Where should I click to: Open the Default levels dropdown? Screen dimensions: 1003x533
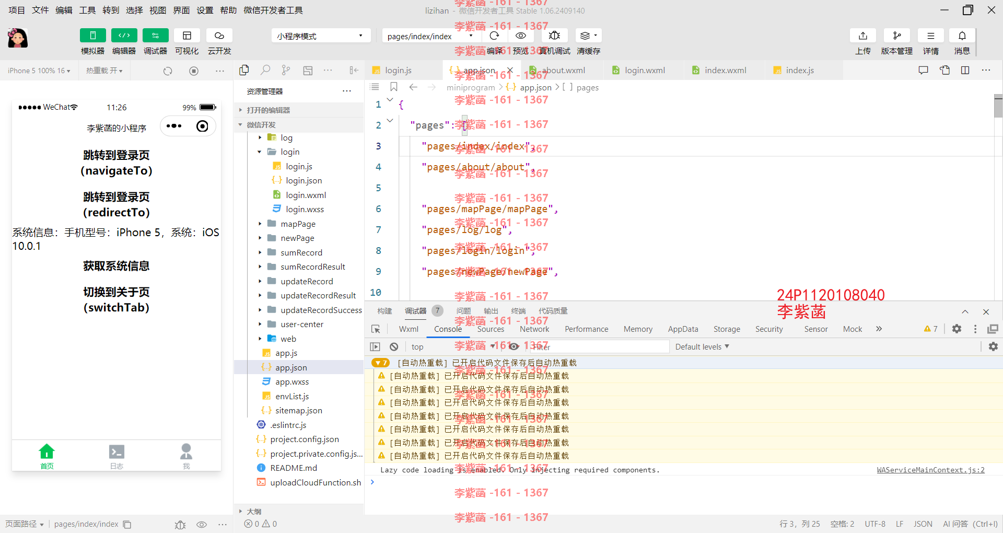point(702,346)
